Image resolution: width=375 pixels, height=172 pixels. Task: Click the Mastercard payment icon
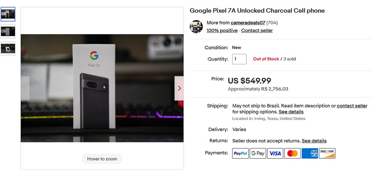coord(292,153)
